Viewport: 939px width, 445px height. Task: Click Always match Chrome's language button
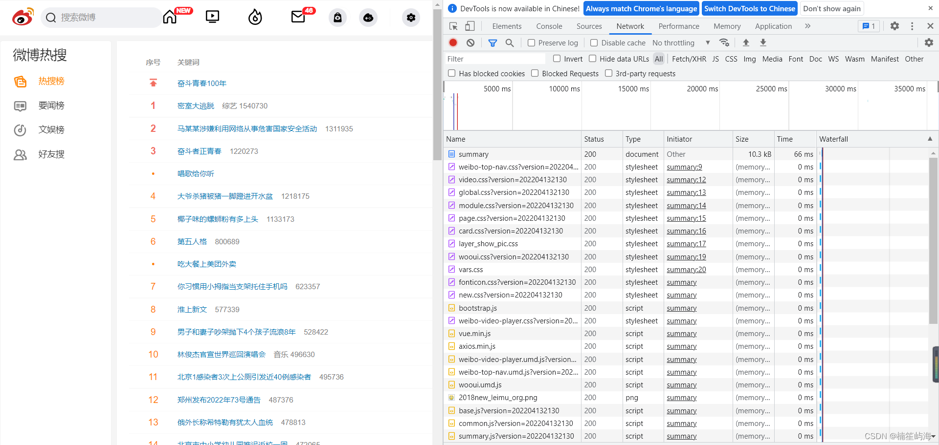[x=641, y=9]
